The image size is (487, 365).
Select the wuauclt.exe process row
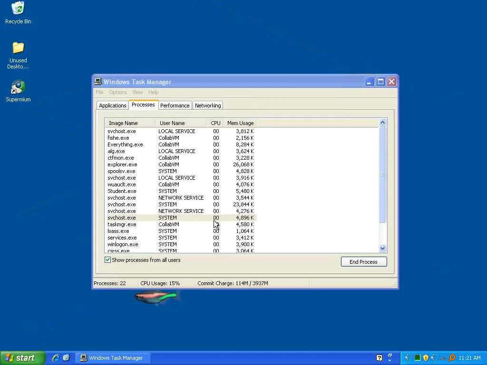point(181,184)
